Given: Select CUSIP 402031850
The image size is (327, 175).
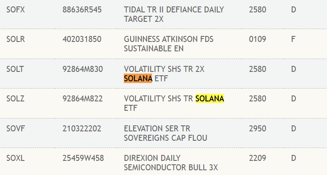Looking at the screenshot, I should (82, 39).
